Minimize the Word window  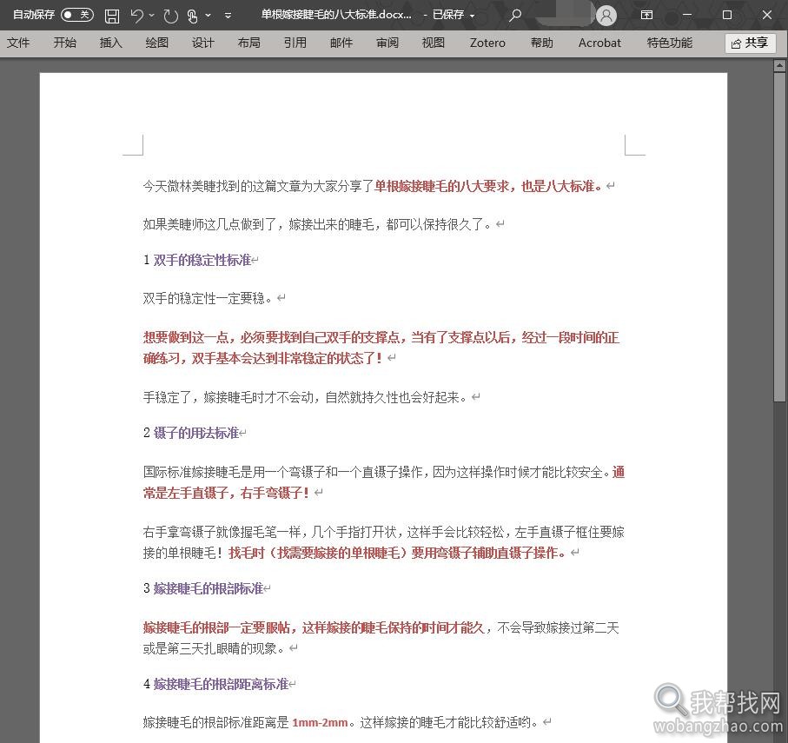[x=687, y=15]
